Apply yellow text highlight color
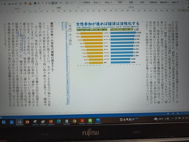189x142 pixels. click(x=25, y=4)
